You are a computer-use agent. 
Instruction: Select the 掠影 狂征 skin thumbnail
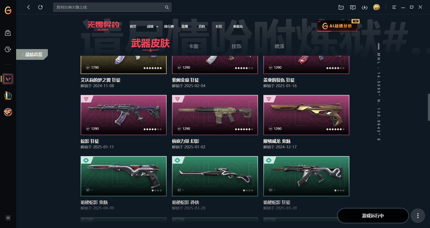tap(124, 115)
